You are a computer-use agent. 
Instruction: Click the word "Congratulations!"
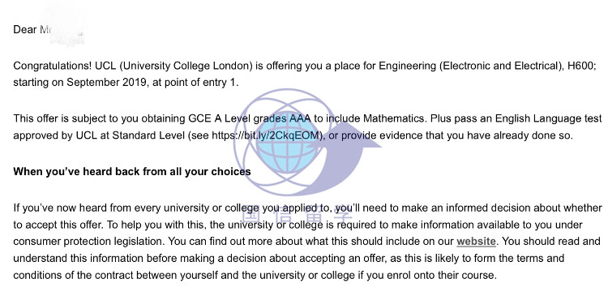coord(53,66)
